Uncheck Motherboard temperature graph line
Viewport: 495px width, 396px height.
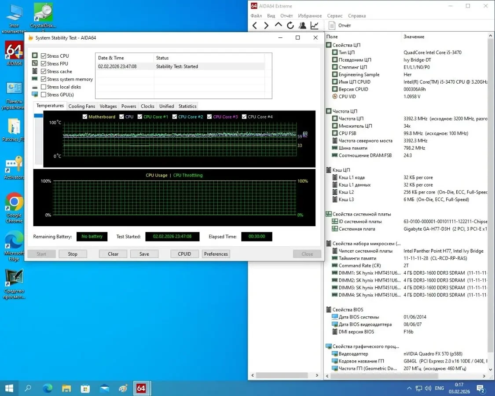coord(84,117)
